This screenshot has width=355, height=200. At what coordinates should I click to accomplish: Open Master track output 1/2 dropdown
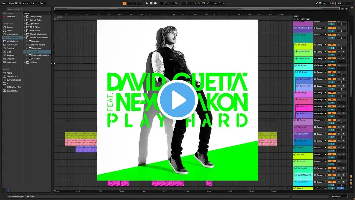(320, 188)
